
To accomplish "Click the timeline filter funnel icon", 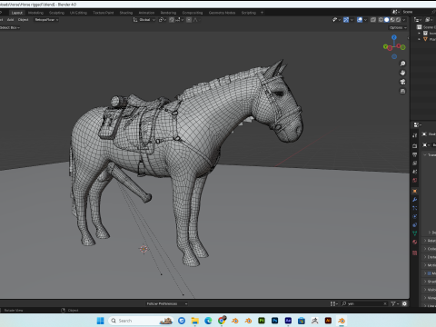I will point(393,303).
